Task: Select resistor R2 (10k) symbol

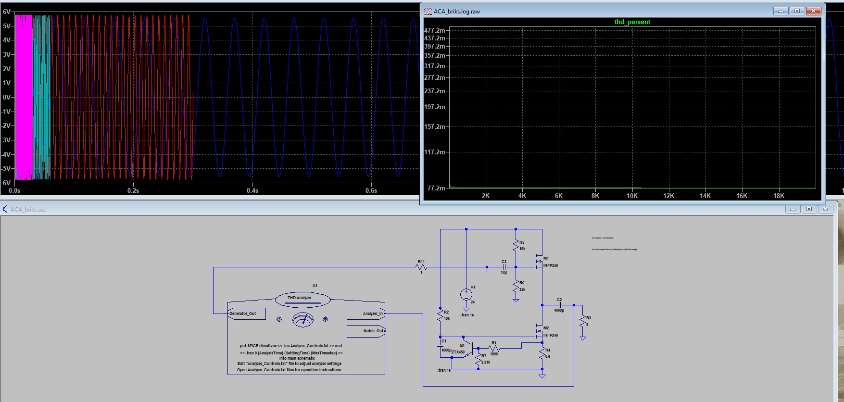Action: (x=440, y=315)
